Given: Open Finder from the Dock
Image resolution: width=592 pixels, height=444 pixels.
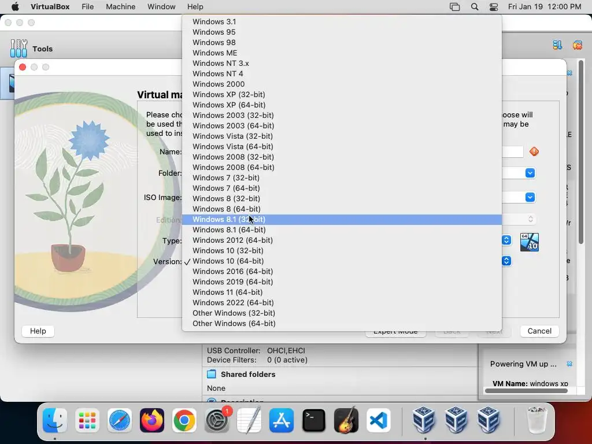Looking at the screenshot, I should click(x=55, y=420).
